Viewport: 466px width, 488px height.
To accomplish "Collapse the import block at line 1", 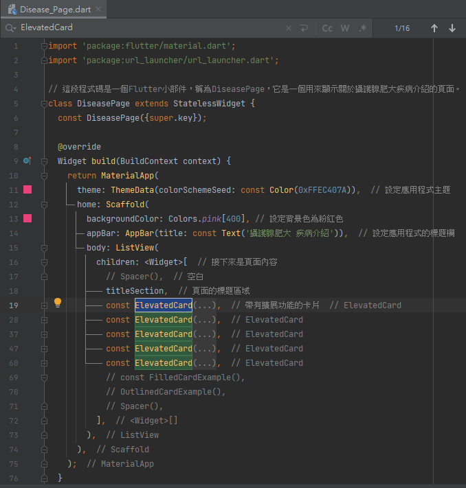I will click(x=45, y=46).
